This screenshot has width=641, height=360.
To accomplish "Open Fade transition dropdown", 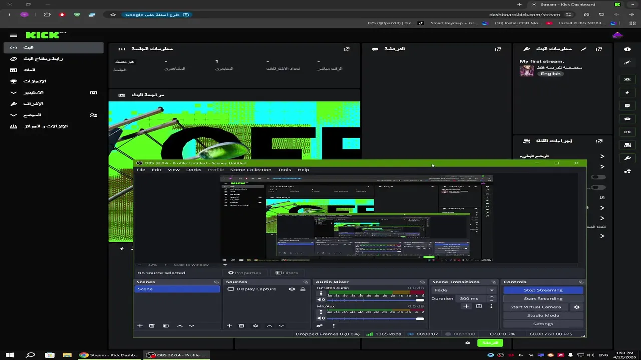I will 464,290.
